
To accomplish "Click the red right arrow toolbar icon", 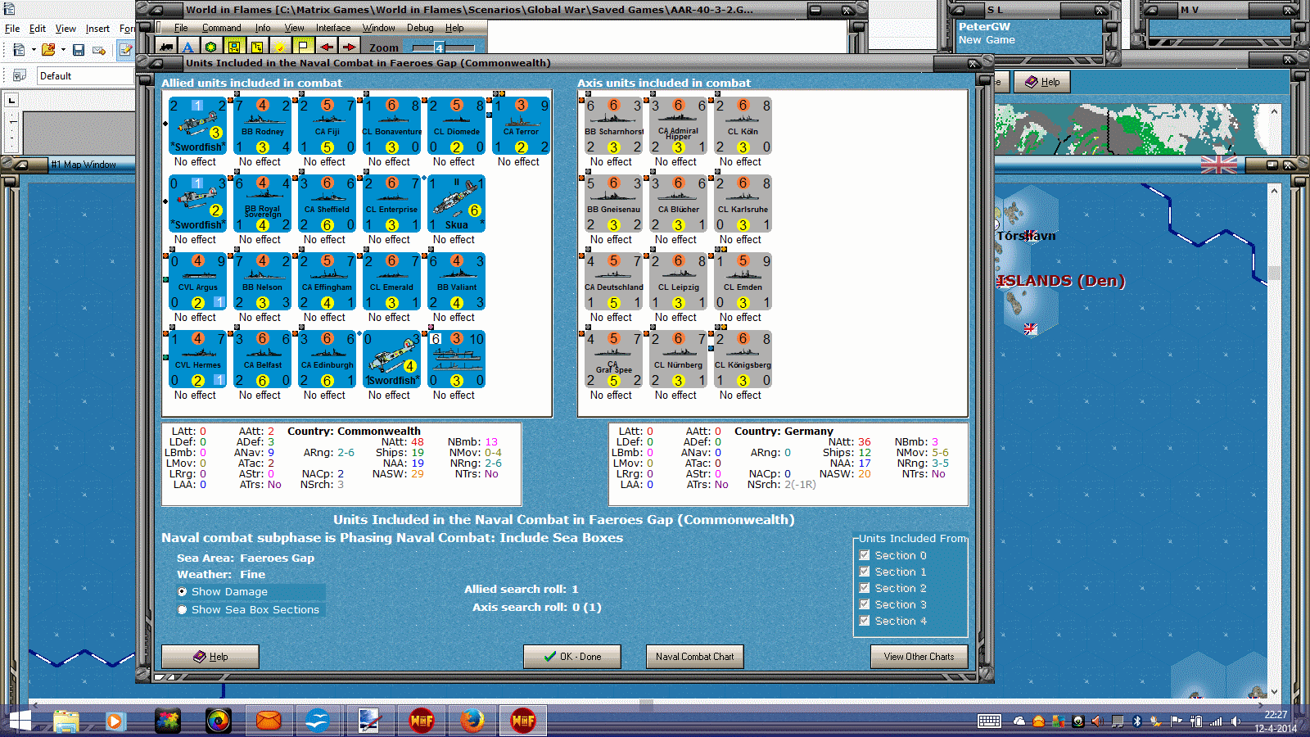I will (x=349, y=47).
